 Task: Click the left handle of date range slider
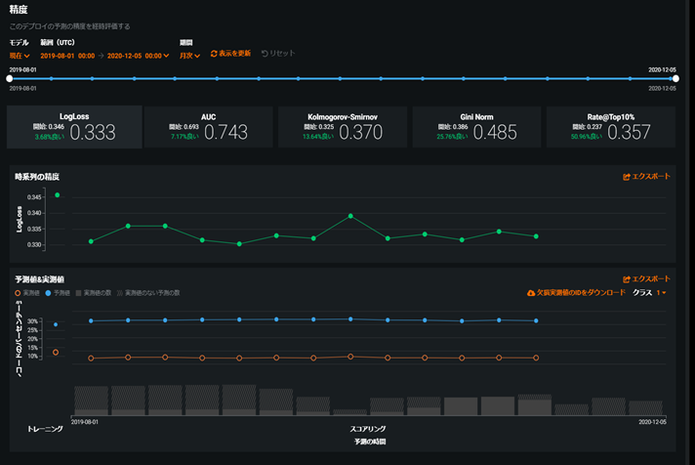tap(10, 78)
